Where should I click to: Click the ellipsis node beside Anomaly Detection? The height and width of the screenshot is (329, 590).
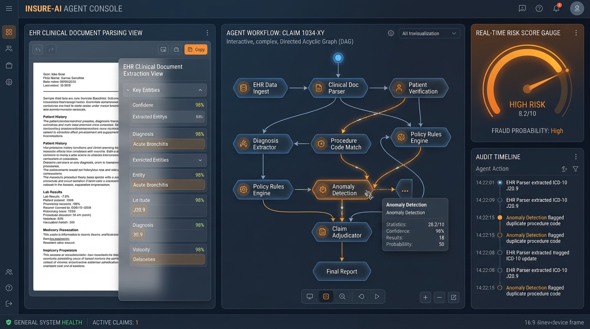(404, 189)
